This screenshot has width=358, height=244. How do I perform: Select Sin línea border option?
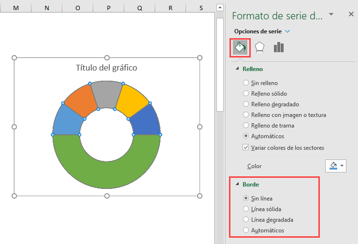(x=258, y=199)
